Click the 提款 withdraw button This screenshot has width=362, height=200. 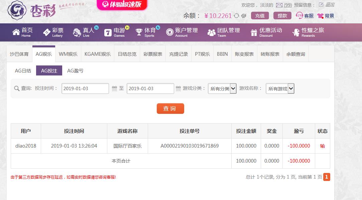(282, 16)
